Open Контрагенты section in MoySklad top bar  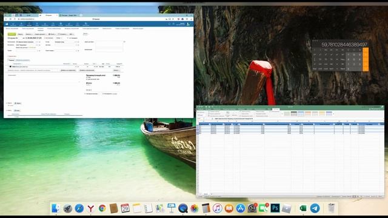[45, 24]
